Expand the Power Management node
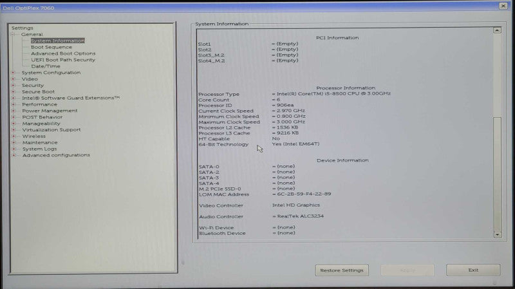Screen dimensions: 515x289 pyautogui.click(x=14, y=111)
